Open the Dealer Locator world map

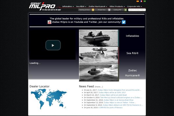pyautogui.click(x=49, y=99)
